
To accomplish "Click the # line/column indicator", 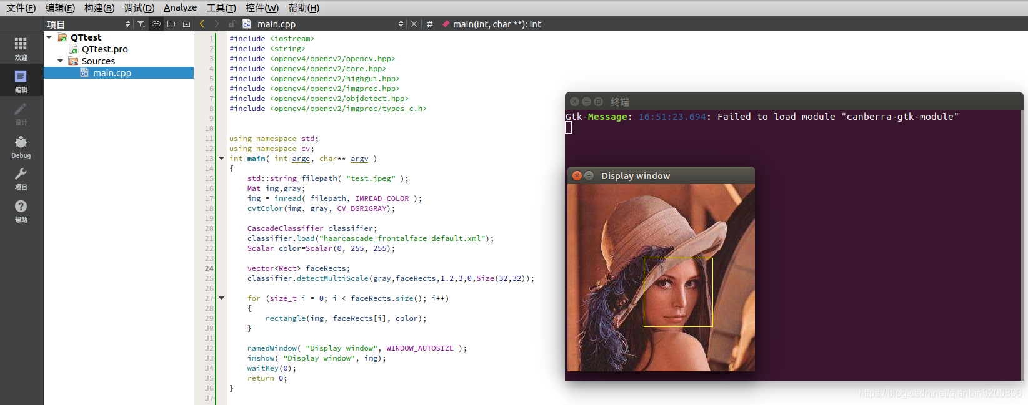I will coord(430,24).
